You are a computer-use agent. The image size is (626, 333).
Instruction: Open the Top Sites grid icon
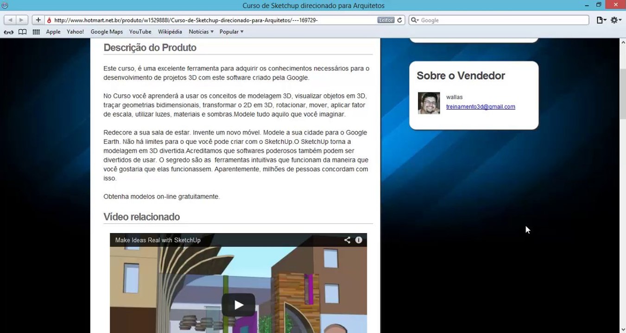(36, 32)
